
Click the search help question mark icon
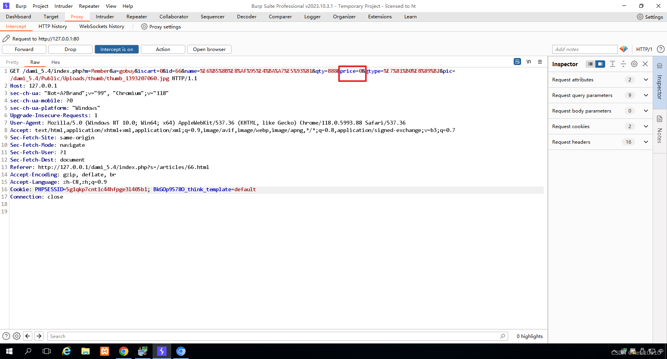pyautogui.click(x=6, y=336)
